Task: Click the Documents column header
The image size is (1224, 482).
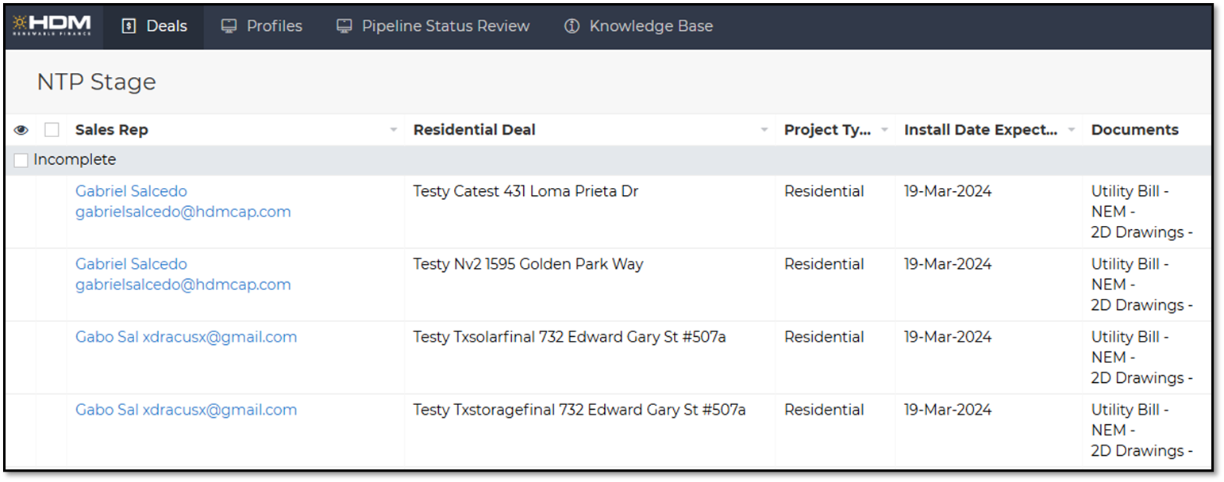Action: tap(1134, 130)
